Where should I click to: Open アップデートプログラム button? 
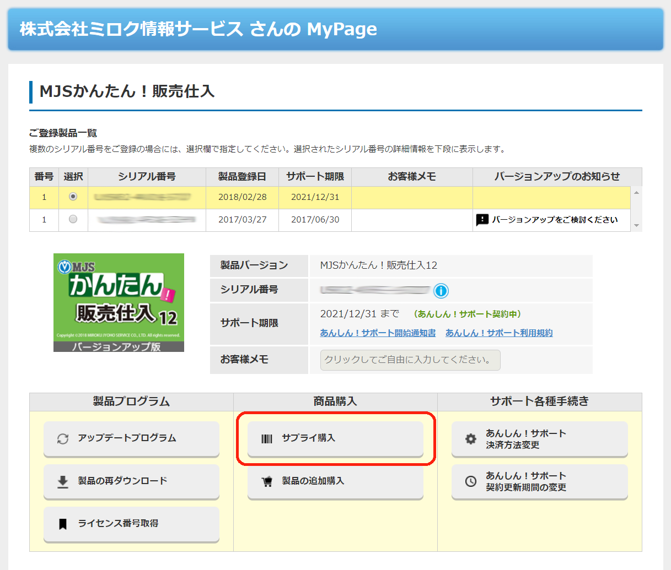point(131,439)
